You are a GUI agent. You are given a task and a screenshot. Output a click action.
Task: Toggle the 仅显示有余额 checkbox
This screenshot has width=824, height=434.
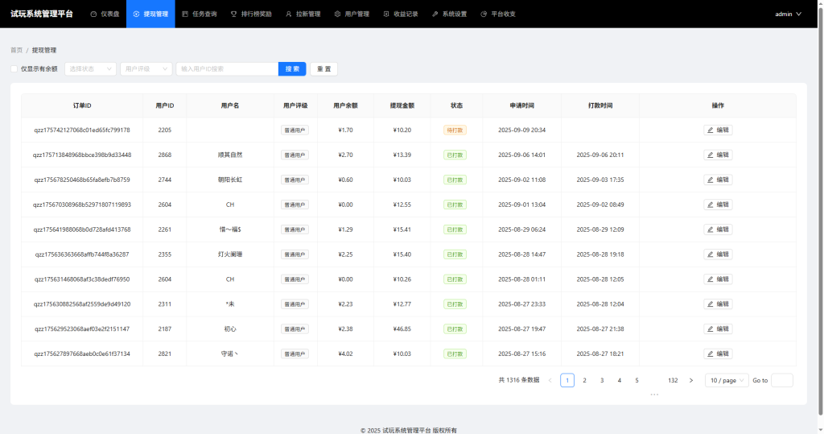pyautogui.click(x=14, y=69)
